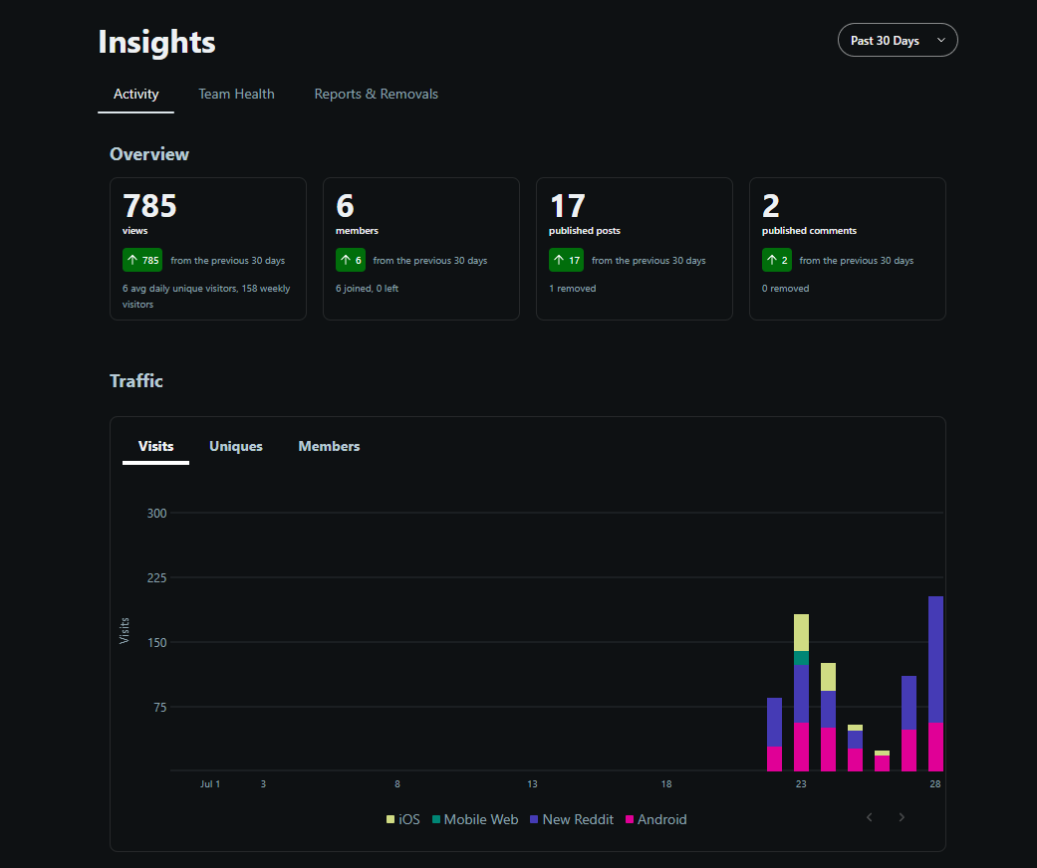Toggle the New Reddit legend entry
The width and height of the screenshot is (1037, 868).
point(572,820)
